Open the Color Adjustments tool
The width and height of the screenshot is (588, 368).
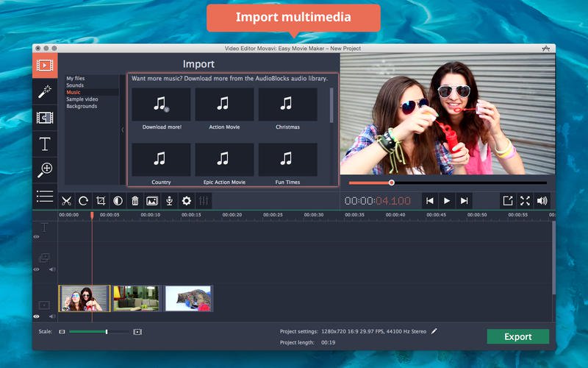pyautogui.click(x=118, y=200)
